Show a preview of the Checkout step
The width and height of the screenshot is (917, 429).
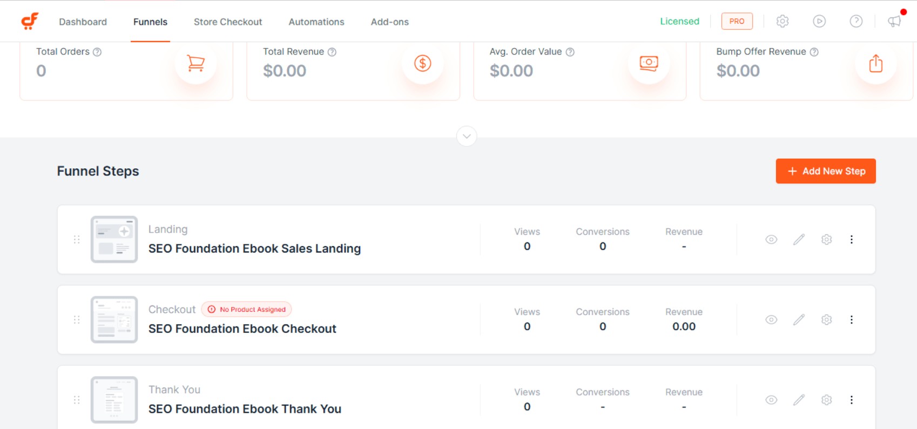click(771, 319)
